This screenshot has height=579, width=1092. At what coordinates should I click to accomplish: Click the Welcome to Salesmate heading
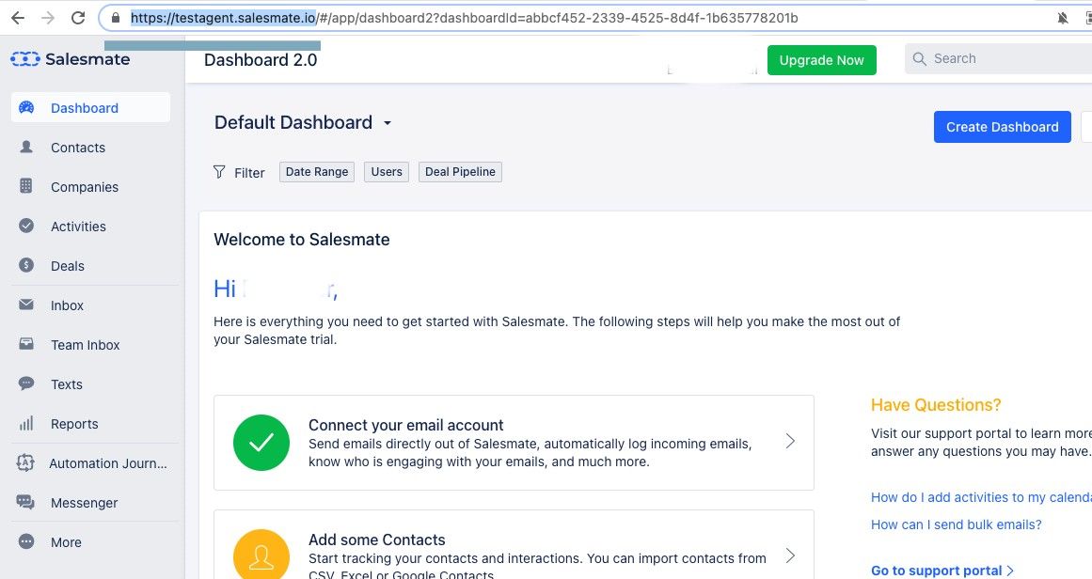(x=302, y=240)
